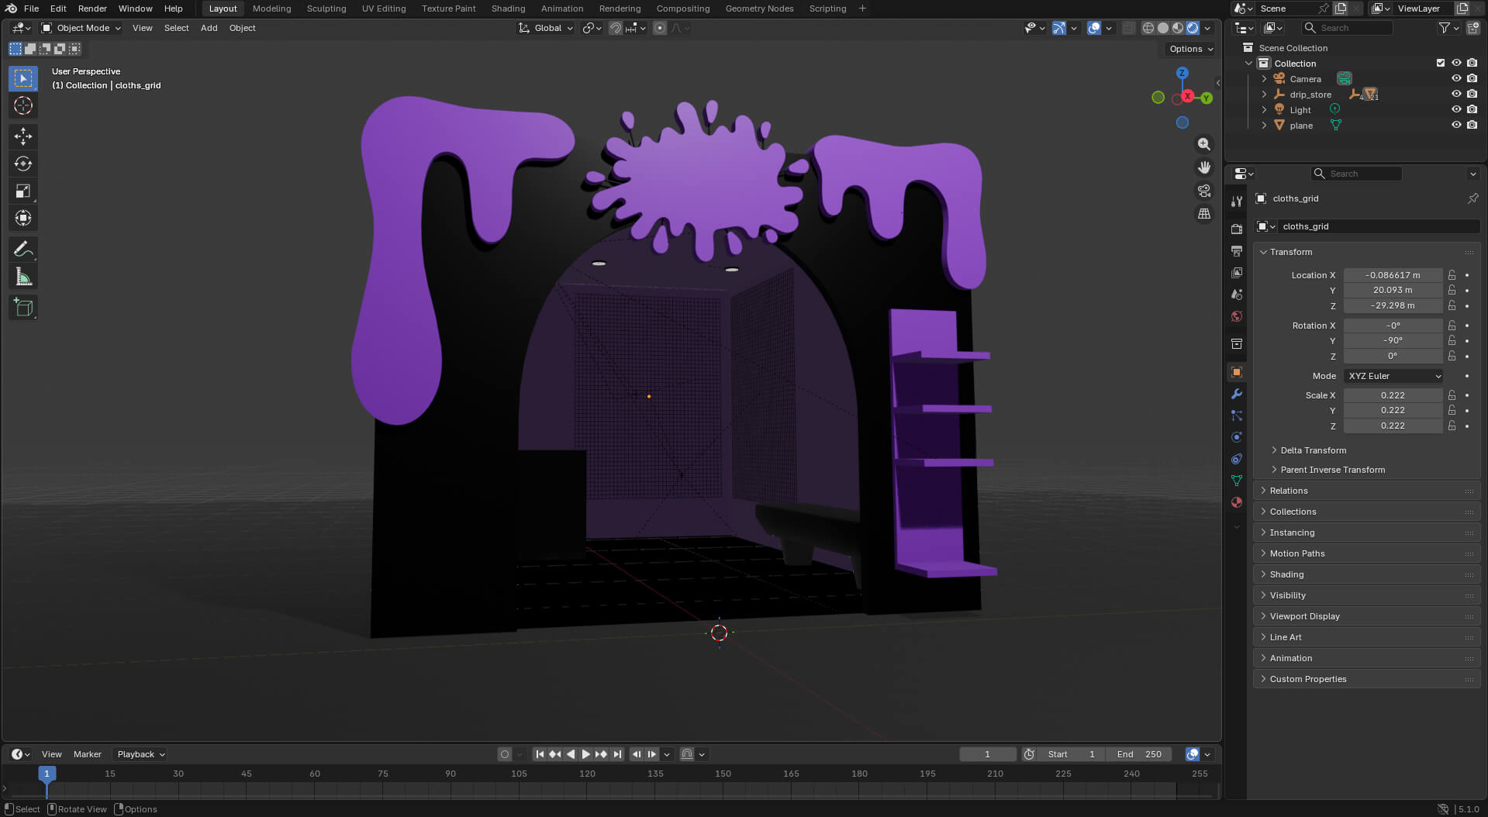The height and width of the screenshot is (817, 1488).
Task: Expand the Delta Transform section
Action: click(1313, 450)
